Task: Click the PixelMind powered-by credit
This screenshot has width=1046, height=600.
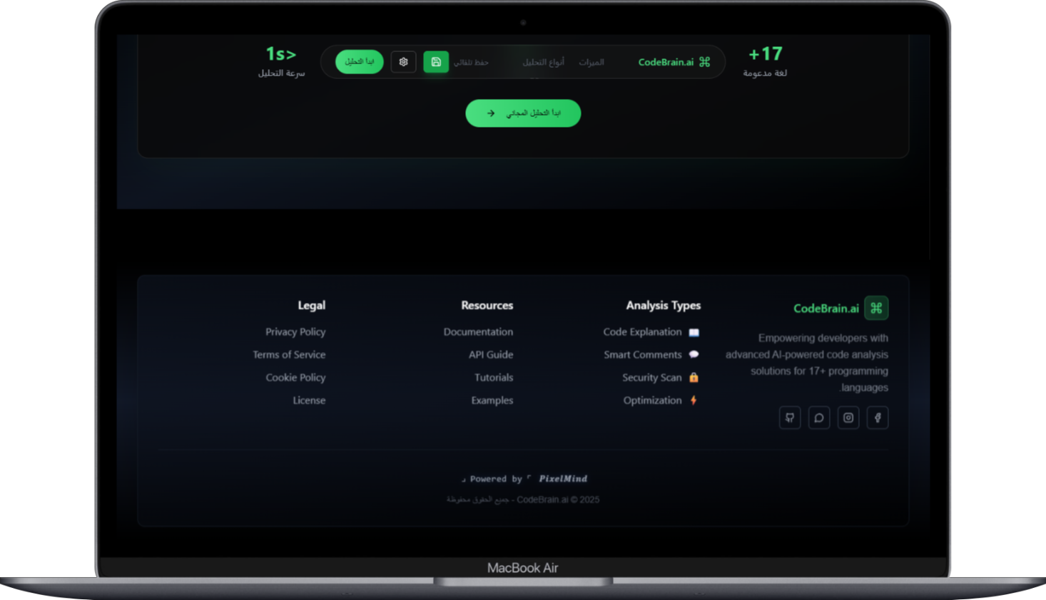Action: click(563, 479)
